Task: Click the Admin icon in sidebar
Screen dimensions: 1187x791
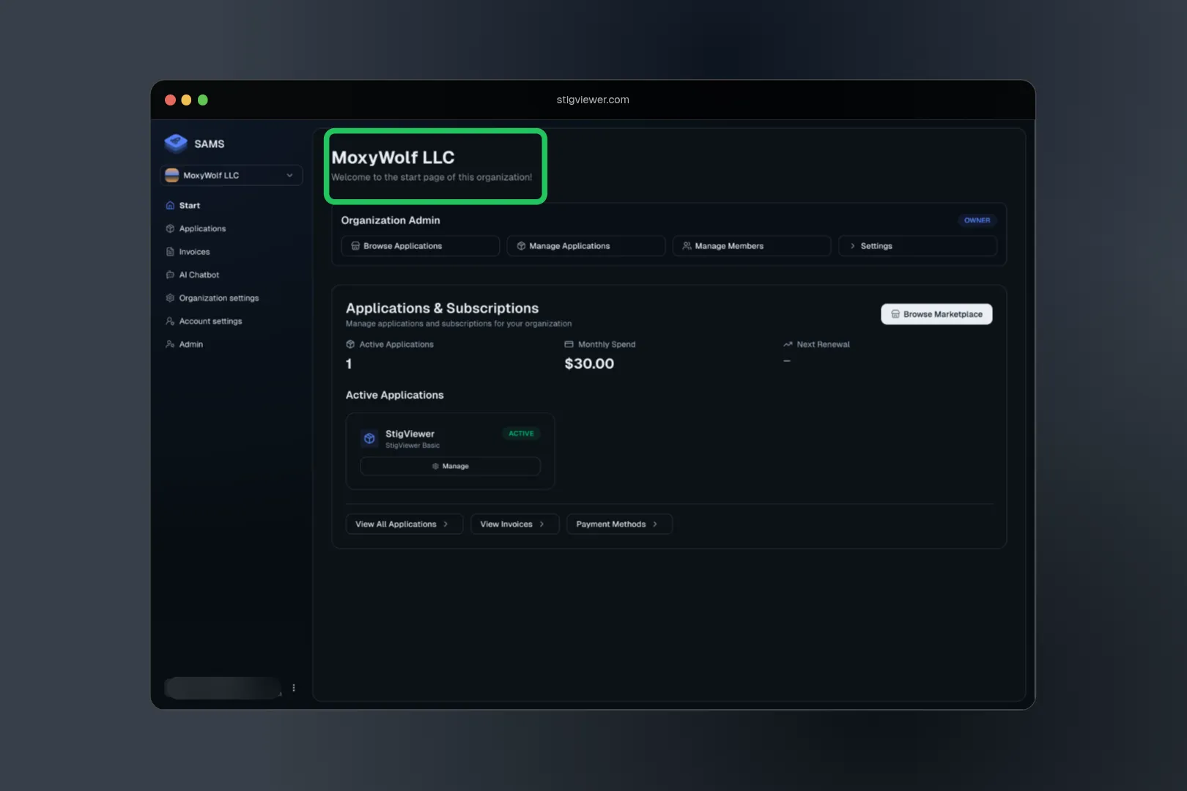Action: pyautogui.click(x=170, y=344)
